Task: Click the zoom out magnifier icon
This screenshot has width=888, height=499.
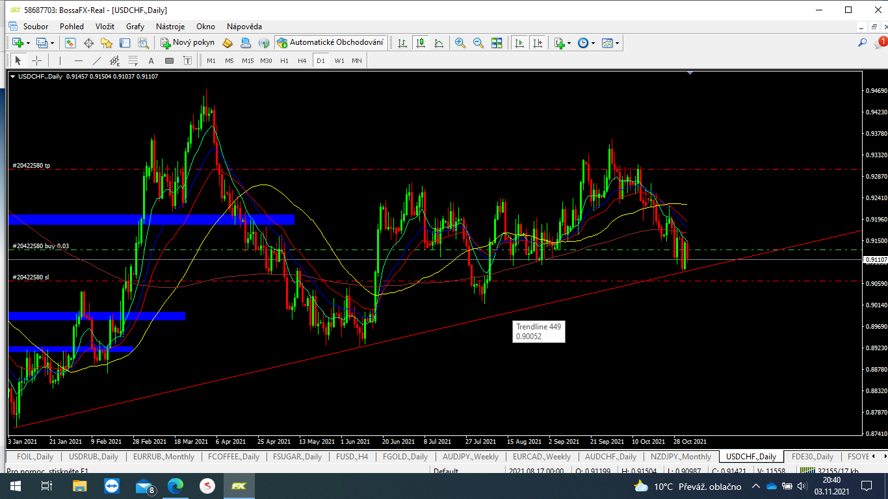Action: click(478, 43)
